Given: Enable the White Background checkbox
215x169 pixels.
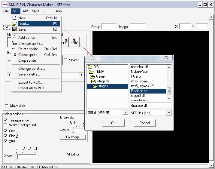Looking at the screenshot, I should pyautogui.click(x=5, y=125).
